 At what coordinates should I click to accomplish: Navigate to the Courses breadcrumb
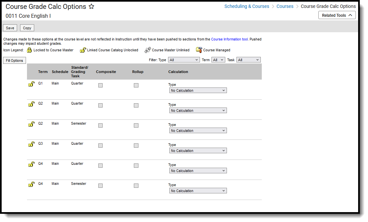coord(285,6)
